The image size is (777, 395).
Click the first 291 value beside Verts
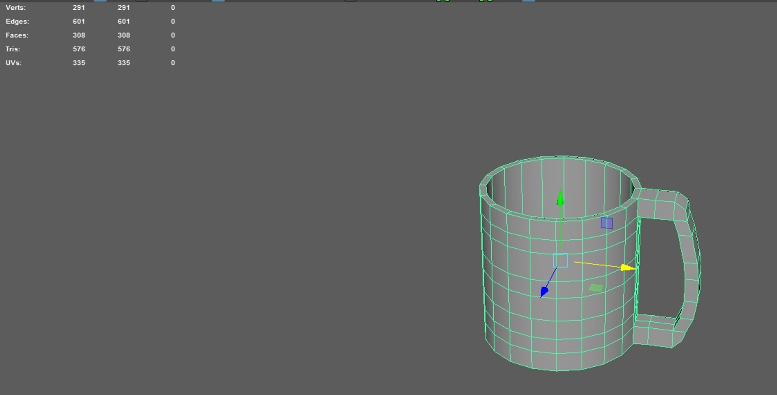point(79,8)
